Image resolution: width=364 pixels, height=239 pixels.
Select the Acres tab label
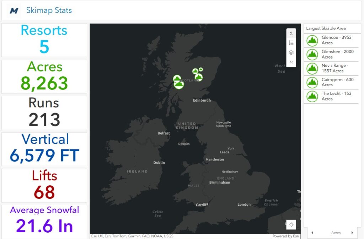point(336,233)
